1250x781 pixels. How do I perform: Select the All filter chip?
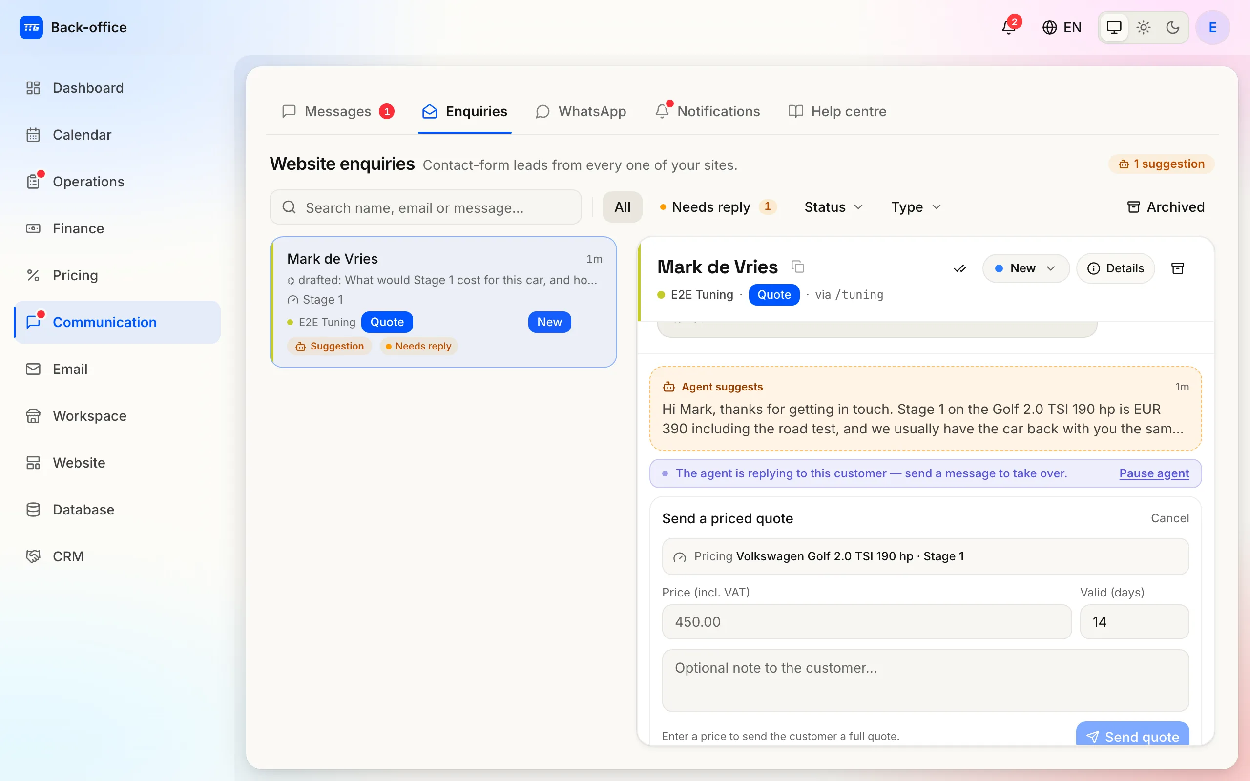623,207
